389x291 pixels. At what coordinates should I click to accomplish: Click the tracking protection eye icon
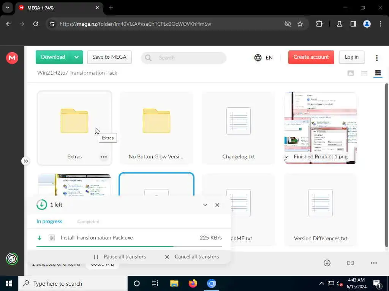pyautogui.click(x=288, y=24)
